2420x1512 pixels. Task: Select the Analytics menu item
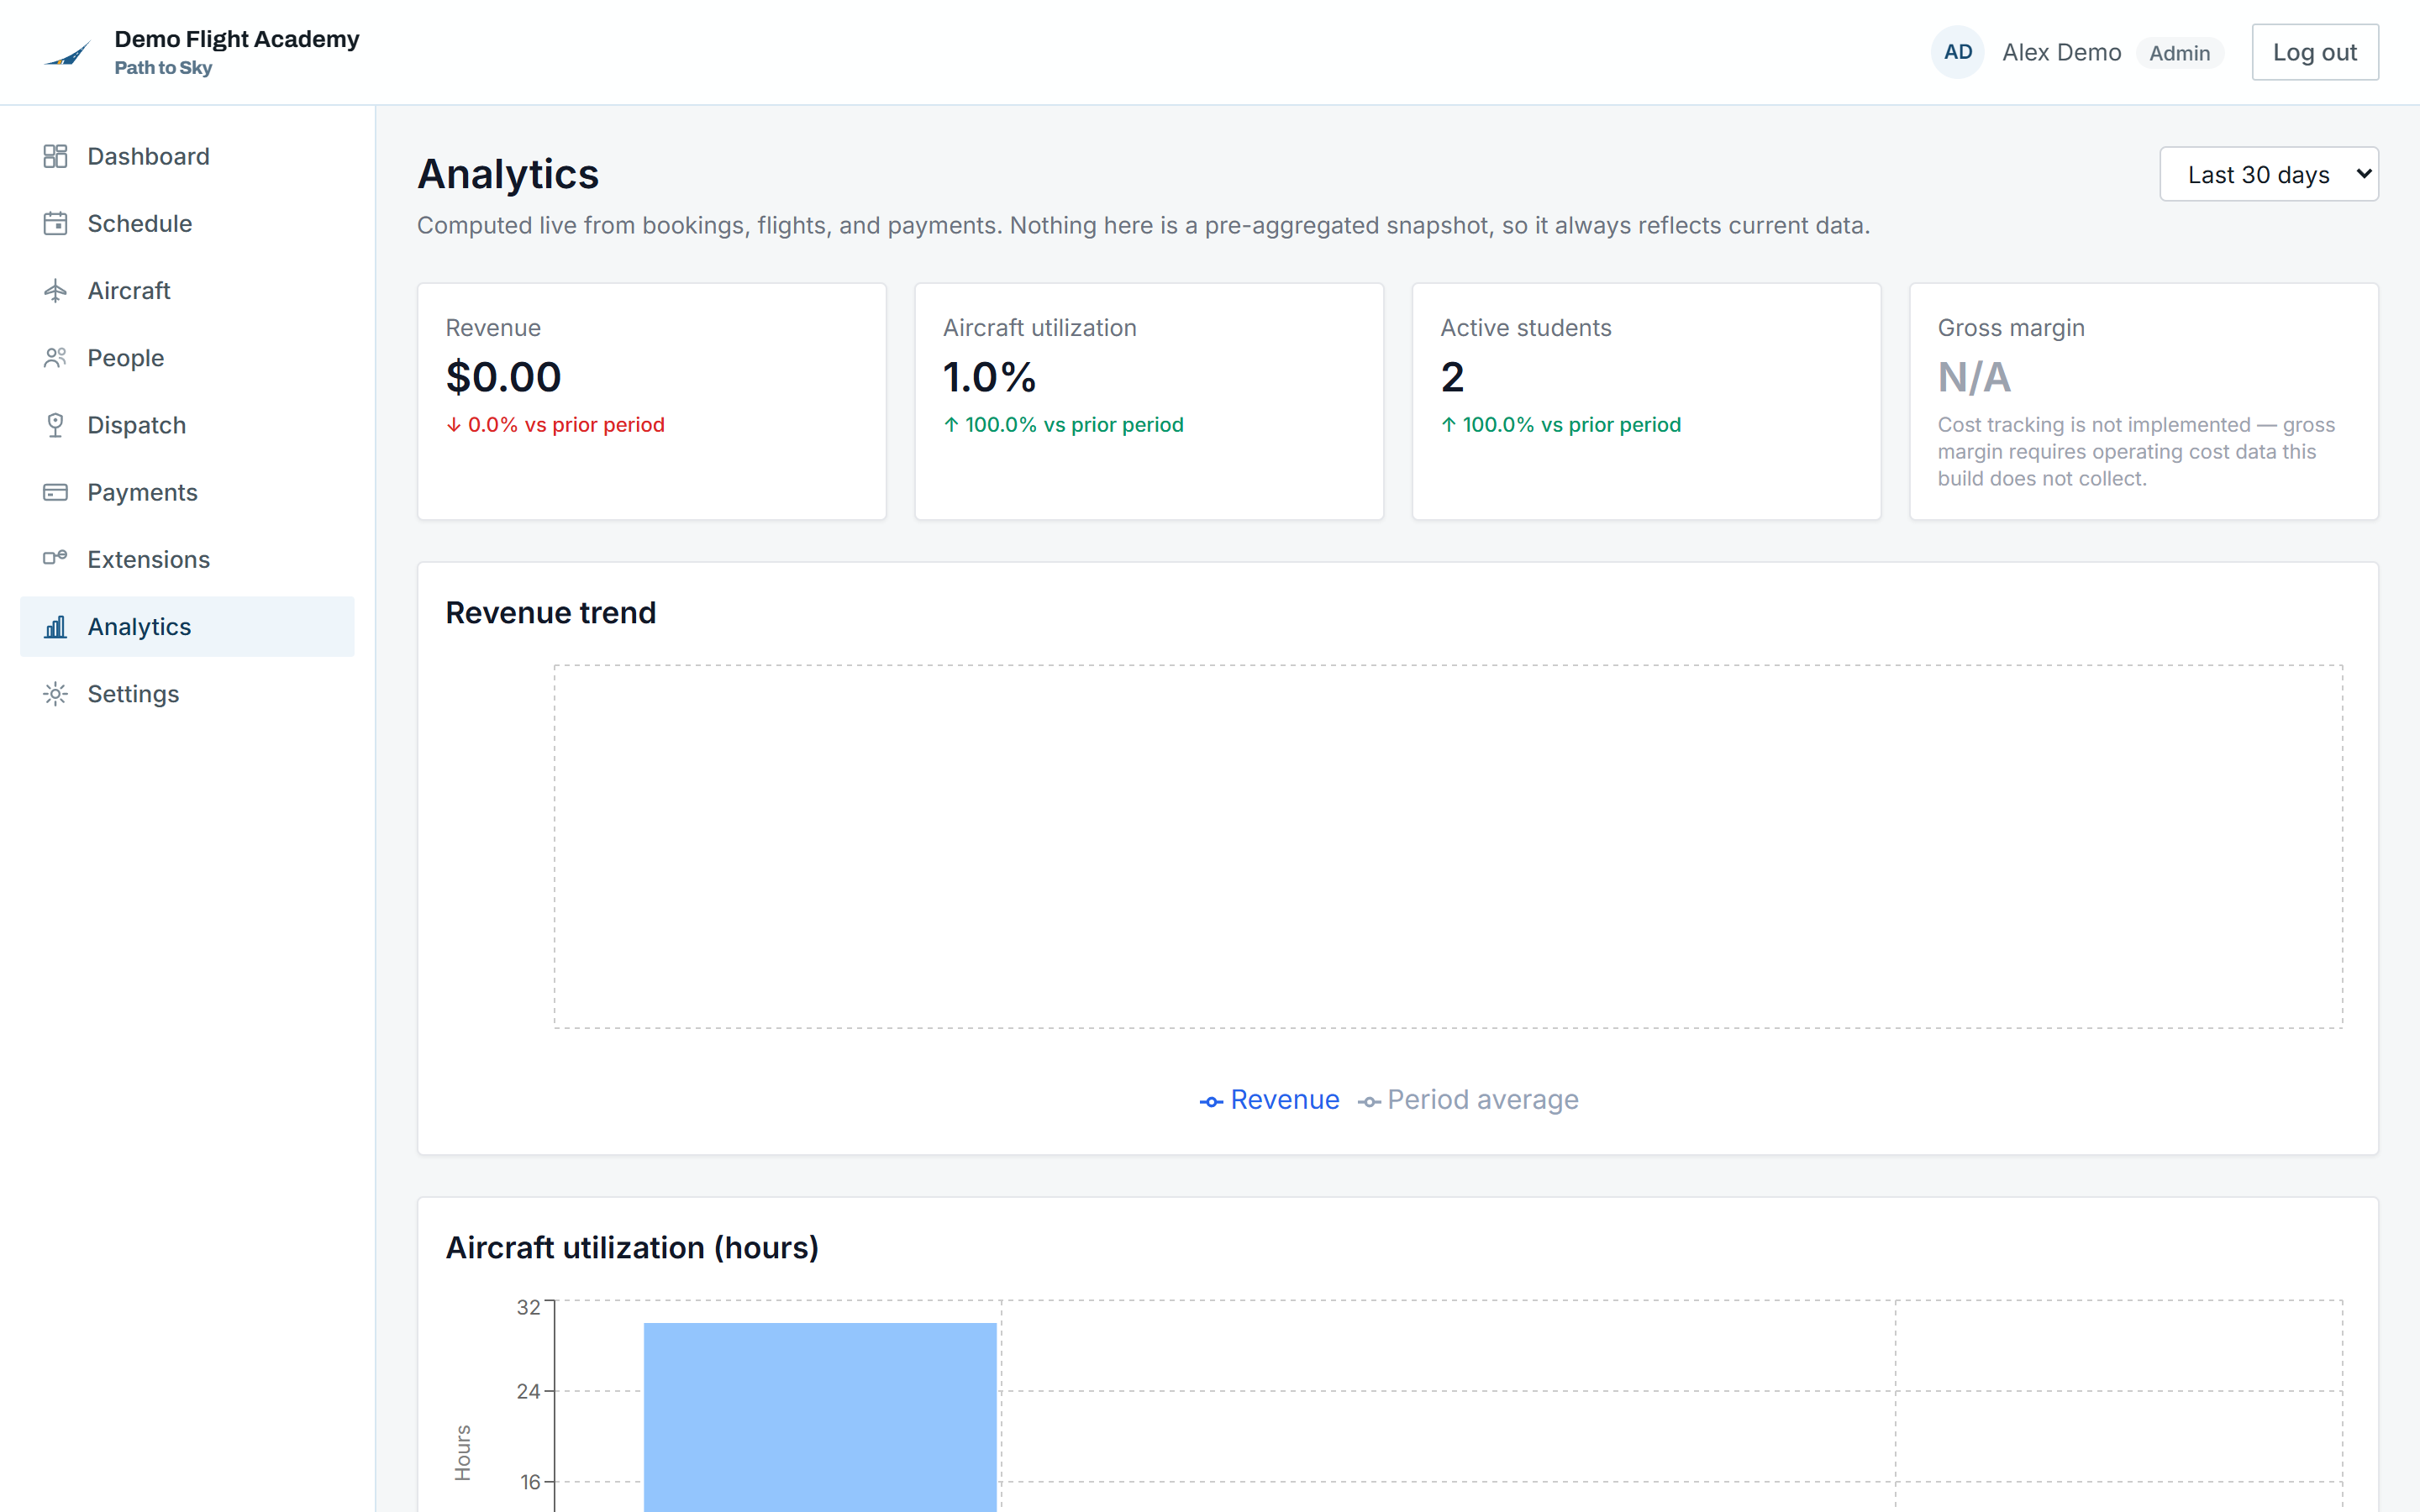tap(187, 627)
